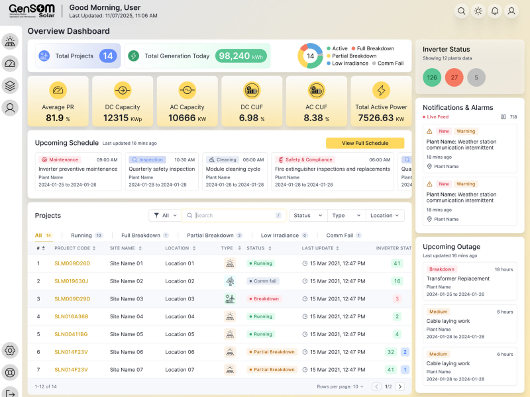Click Comm fail status badge for Site Name 02
This screenshot has width=530, height=397.
pos(263,281)
